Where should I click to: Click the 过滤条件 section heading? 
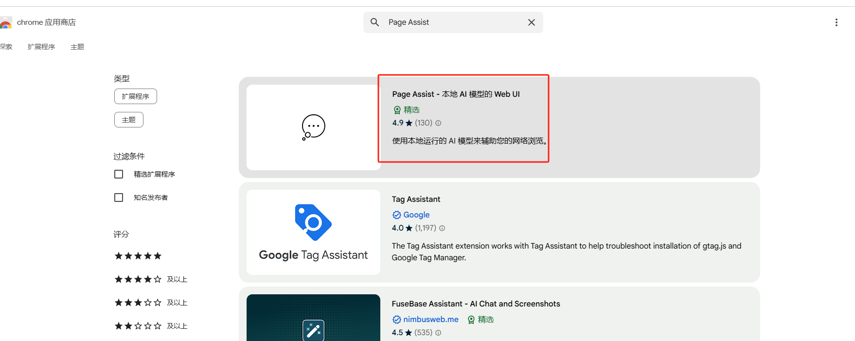click(129, 156)
